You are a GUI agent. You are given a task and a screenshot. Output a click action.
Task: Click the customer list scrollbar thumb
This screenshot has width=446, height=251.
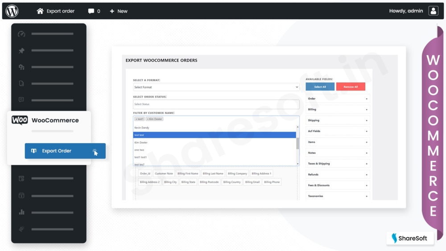tap(297, 144)
